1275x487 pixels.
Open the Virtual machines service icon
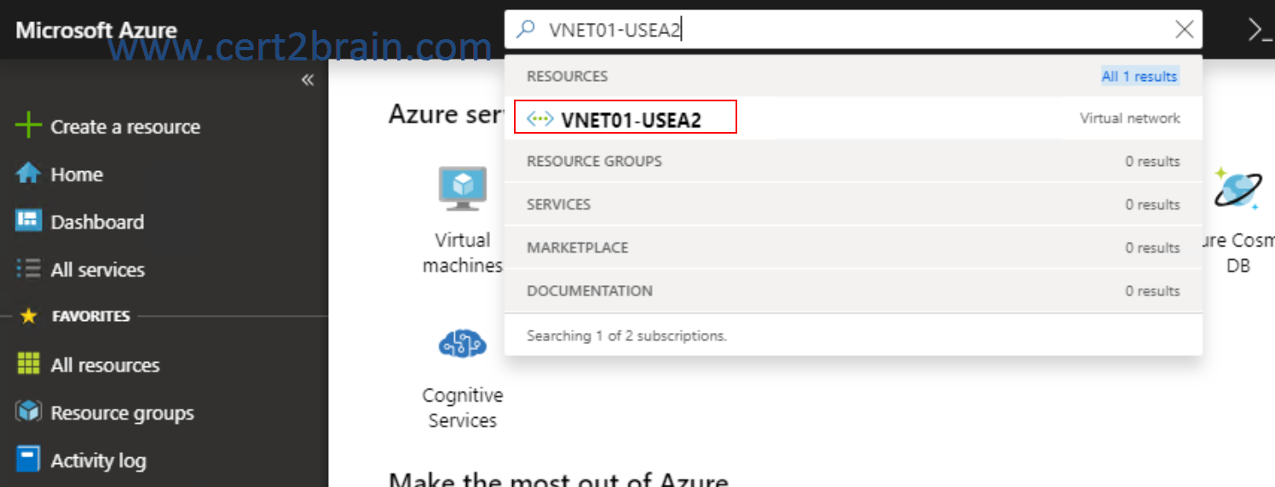[x=462, y=188]
